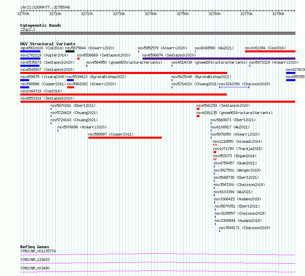Image resolution: width=305 pixels, height=276 pixels.
Task: Open nsv6108917 (Wu2021) label
Action: pos(230,127)
